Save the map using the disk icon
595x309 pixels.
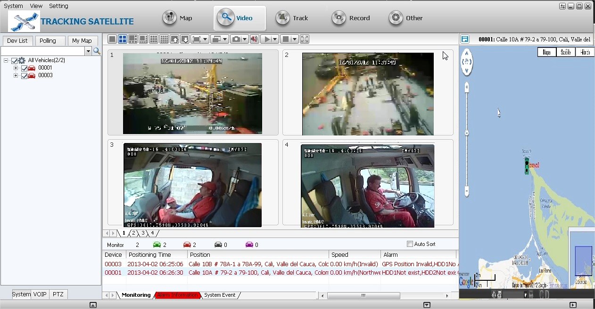(x=465, y=40)
